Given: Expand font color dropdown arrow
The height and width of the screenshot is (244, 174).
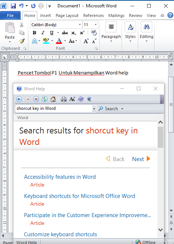Looking at the screenshot, I should pyautogui.click(x=65, y=41).
